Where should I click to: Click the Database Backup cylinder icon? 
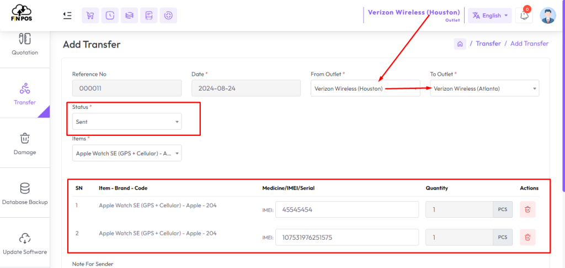click(24, 188)
